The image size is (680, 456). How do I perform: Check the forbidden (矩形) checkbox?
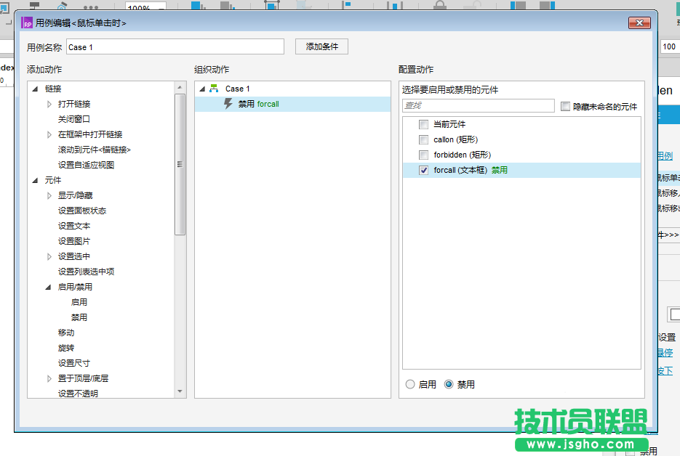tap(424, 155)
